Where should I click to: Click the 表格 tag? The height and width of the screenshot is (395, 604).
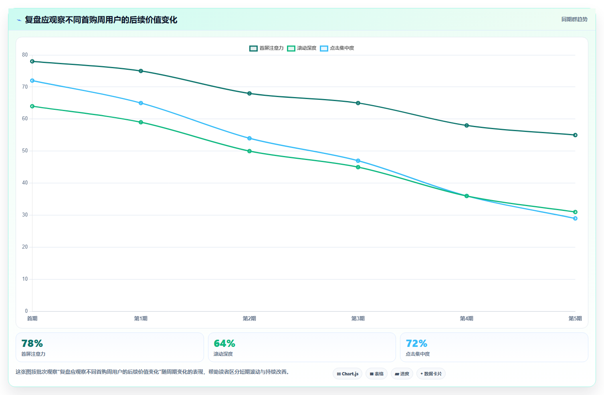pyautogui.click(x=376, y=374)
